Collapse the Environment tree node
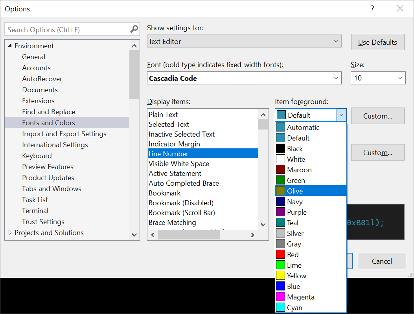Screen dimensions: 414x314 [10, 46]
